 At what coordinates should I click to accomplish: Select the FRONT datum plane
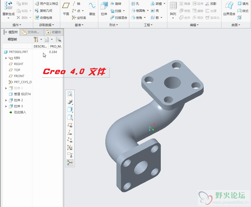16,76
